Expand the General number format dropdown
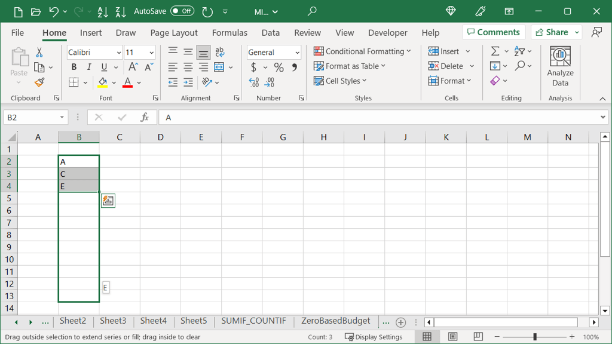 pos(297,53)
